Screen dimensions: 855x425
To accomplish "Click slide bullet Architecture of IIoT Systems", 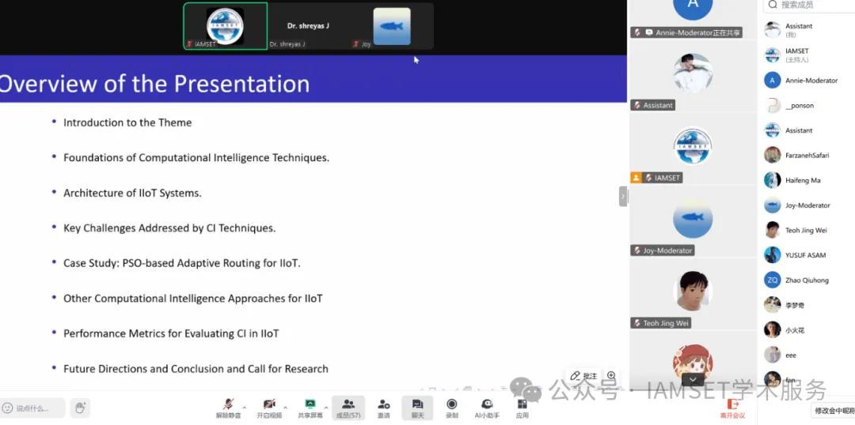I will (132, 194).
